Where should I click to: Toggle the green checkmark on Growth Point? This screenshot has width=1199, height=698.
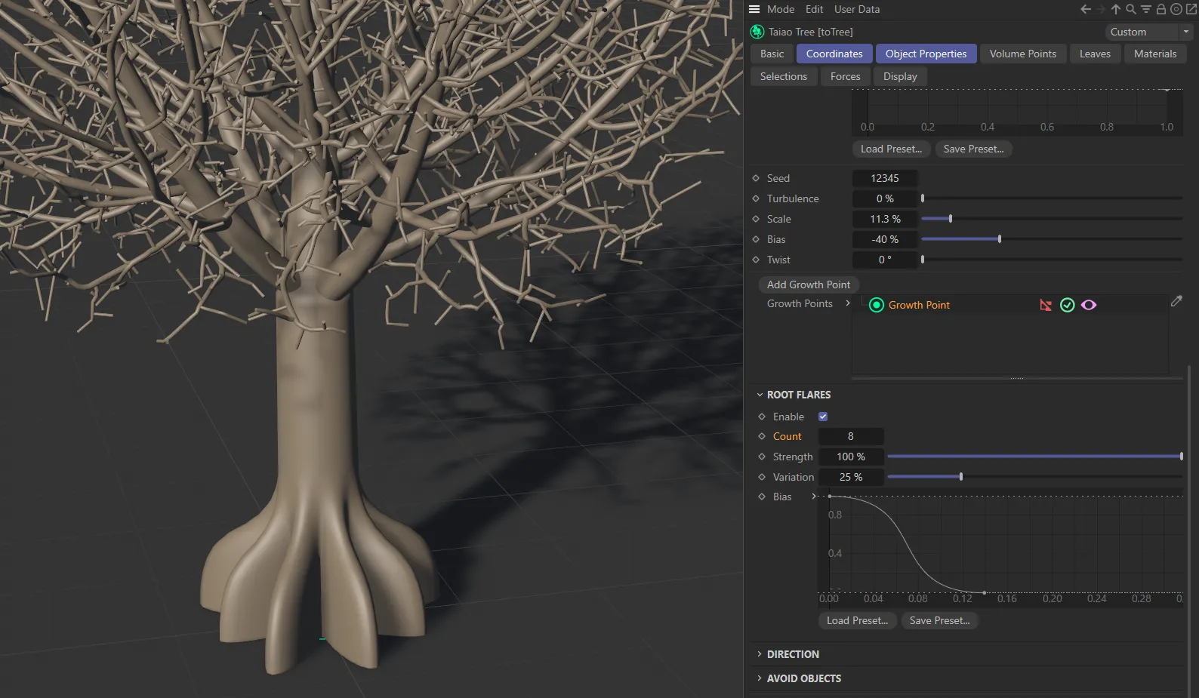point(1067,305)
